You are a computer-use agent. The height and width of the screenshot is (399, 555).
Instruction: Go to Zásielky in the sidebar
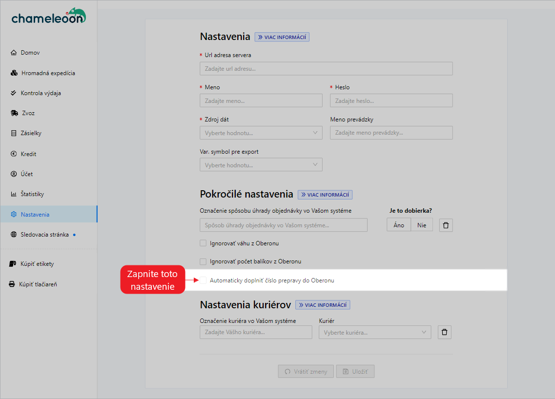point(31,133)
